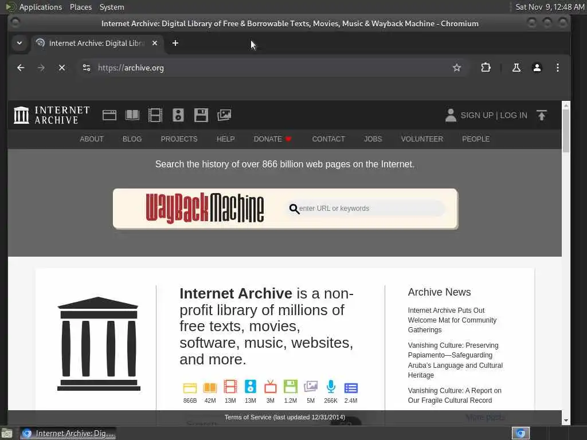587x440 pixels.
Task: Open the Software floppy disk icon in navbar
Action: [201, 115]
